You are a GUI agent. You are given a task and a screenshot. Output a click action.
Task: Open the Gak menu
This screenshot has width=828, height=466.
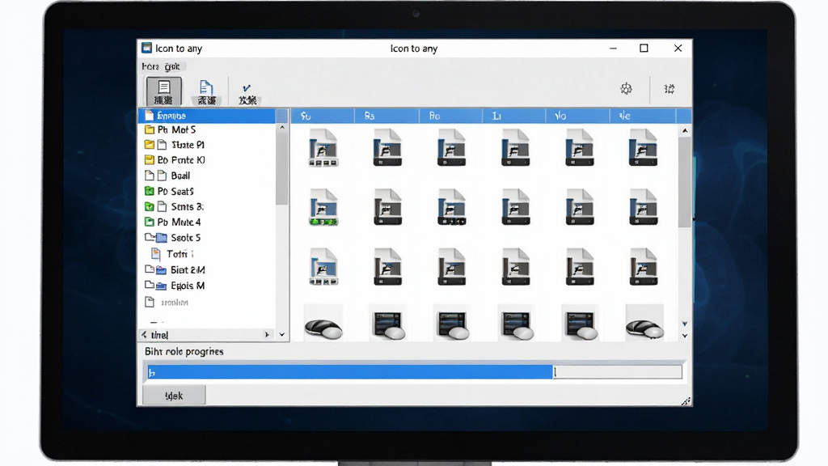[172, 66]
